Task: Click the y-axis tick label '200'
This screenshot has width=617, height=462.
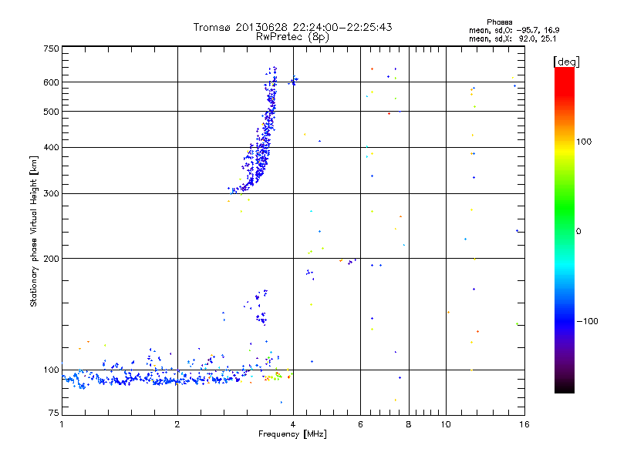Action: coord(52,259)
